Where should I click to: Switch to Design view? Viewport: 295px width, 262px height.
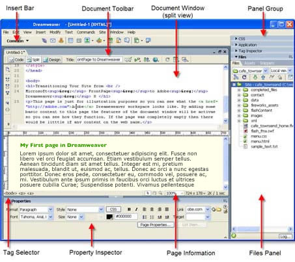[x=51, y=60]
